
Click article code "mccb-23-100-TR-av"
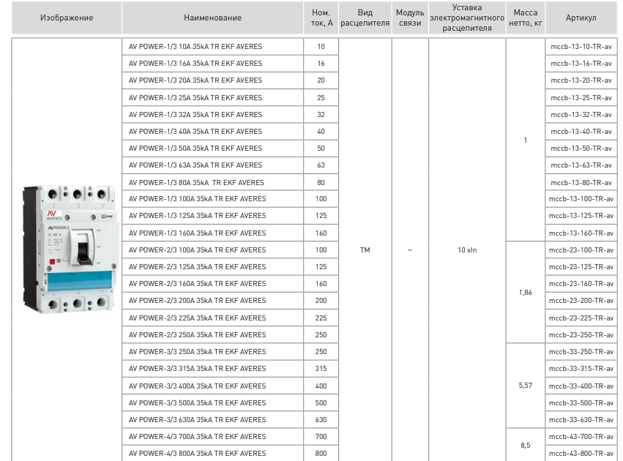tap(581, 250)
